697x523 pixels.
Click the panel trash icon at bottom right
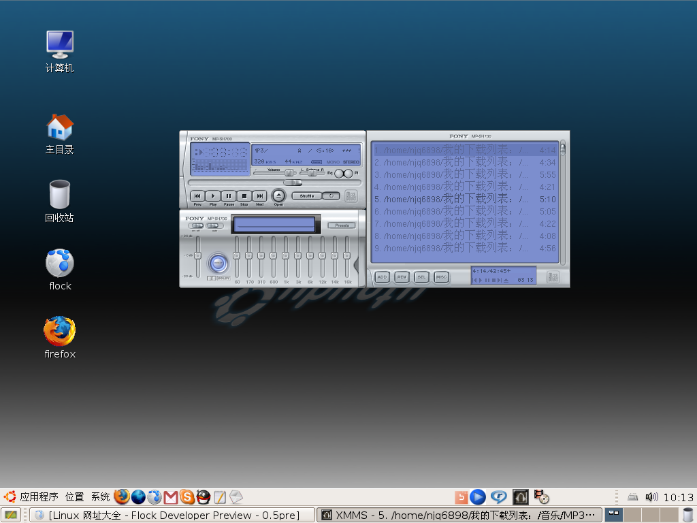(x=688, y=515)
